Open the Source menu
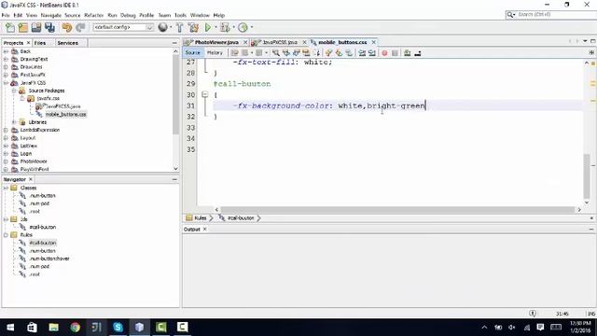Image resolution: width=597 pixels, height=336 pixels. [73, 15]
